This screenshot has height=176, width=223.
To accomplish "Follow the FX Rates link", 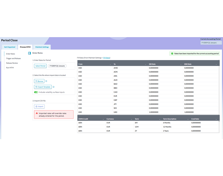I will pos(106,58).
